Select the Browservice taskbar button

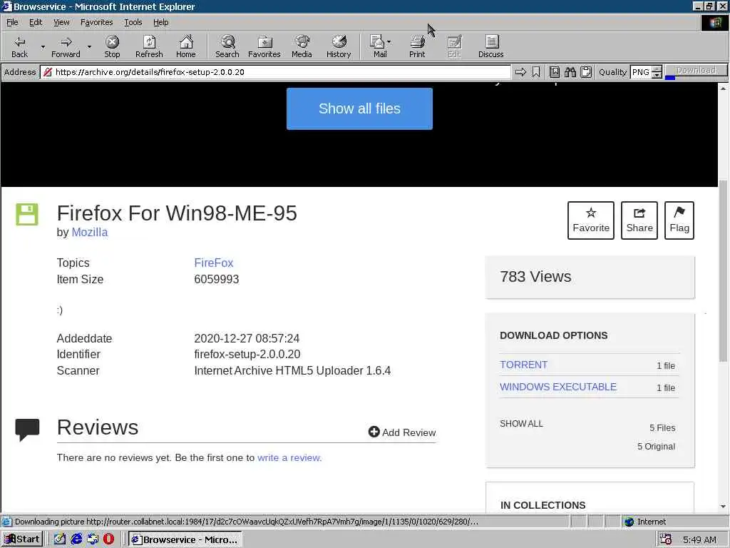tap(185, 539)
